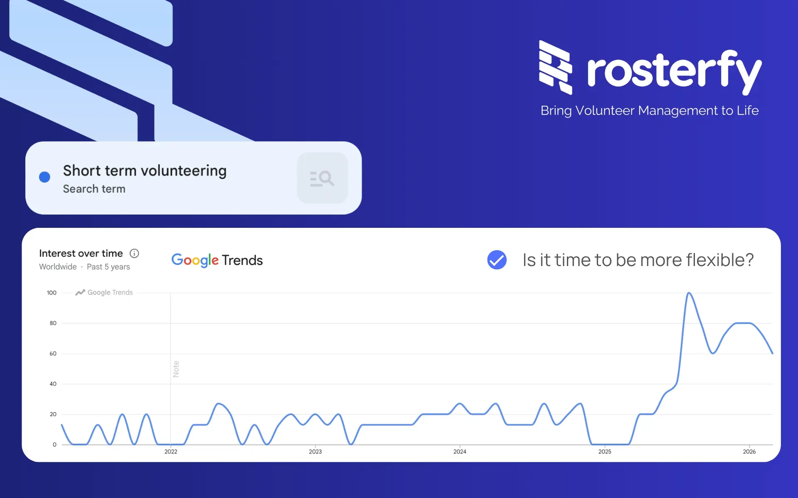Image resolution: width=798 pixels, height=498 pixels.
Task: Click the search explore magnifier icon
Action: tap(322, 178)
